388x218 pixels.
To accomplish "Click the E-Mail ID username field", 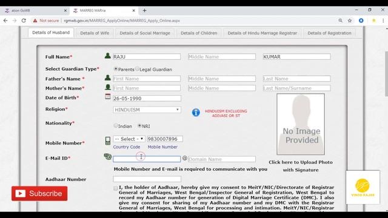I will (x=147, y=159).
